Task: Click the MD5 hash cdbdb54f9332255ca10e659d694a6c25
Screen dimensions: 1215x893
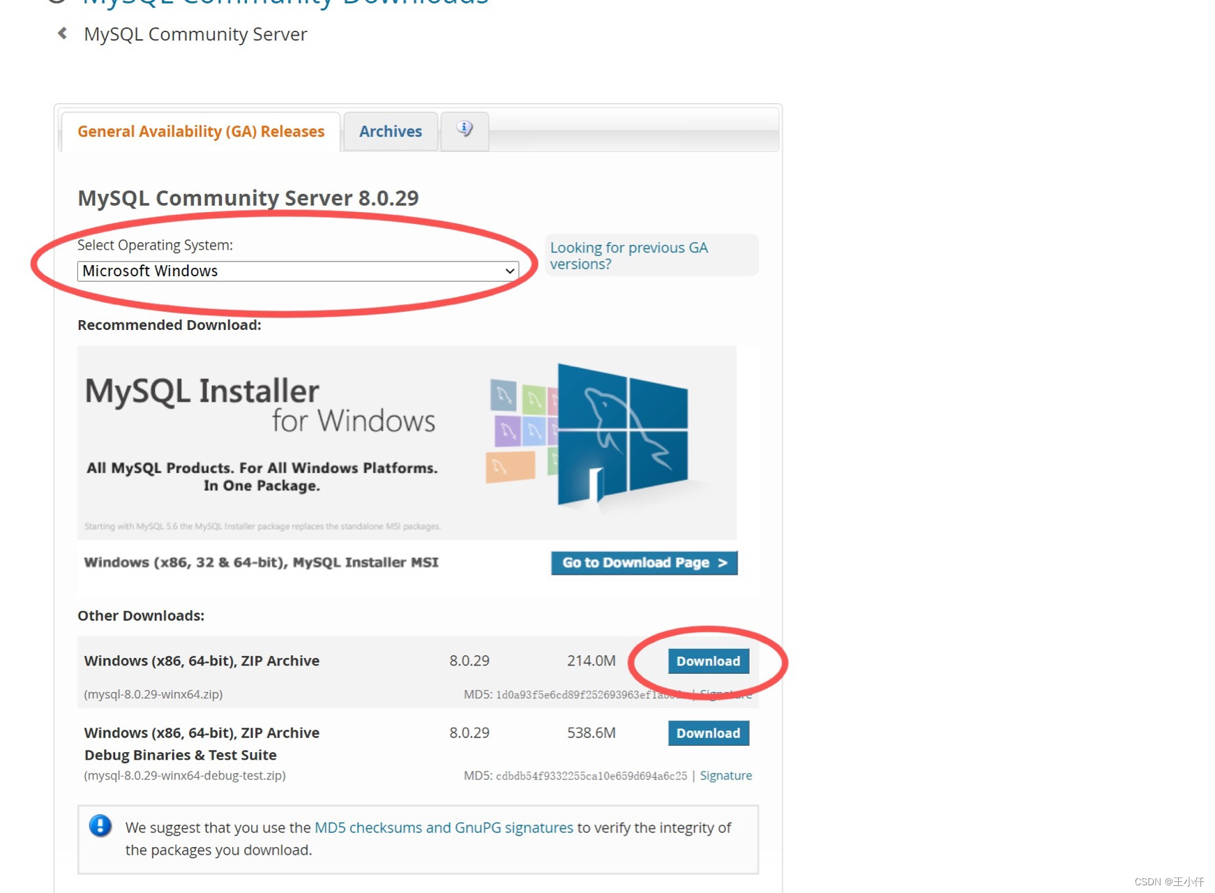Action: tap(591, 776)
